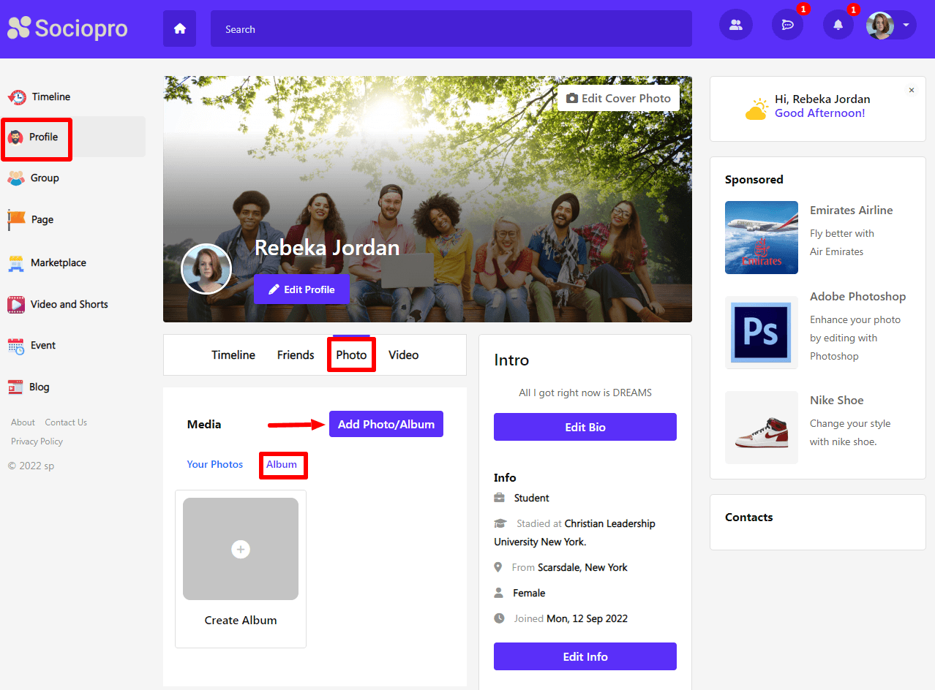Open Marketplace from the sidebar
Image resolution: width=935 pixels, height=690 pixels.
coord(58,262)
